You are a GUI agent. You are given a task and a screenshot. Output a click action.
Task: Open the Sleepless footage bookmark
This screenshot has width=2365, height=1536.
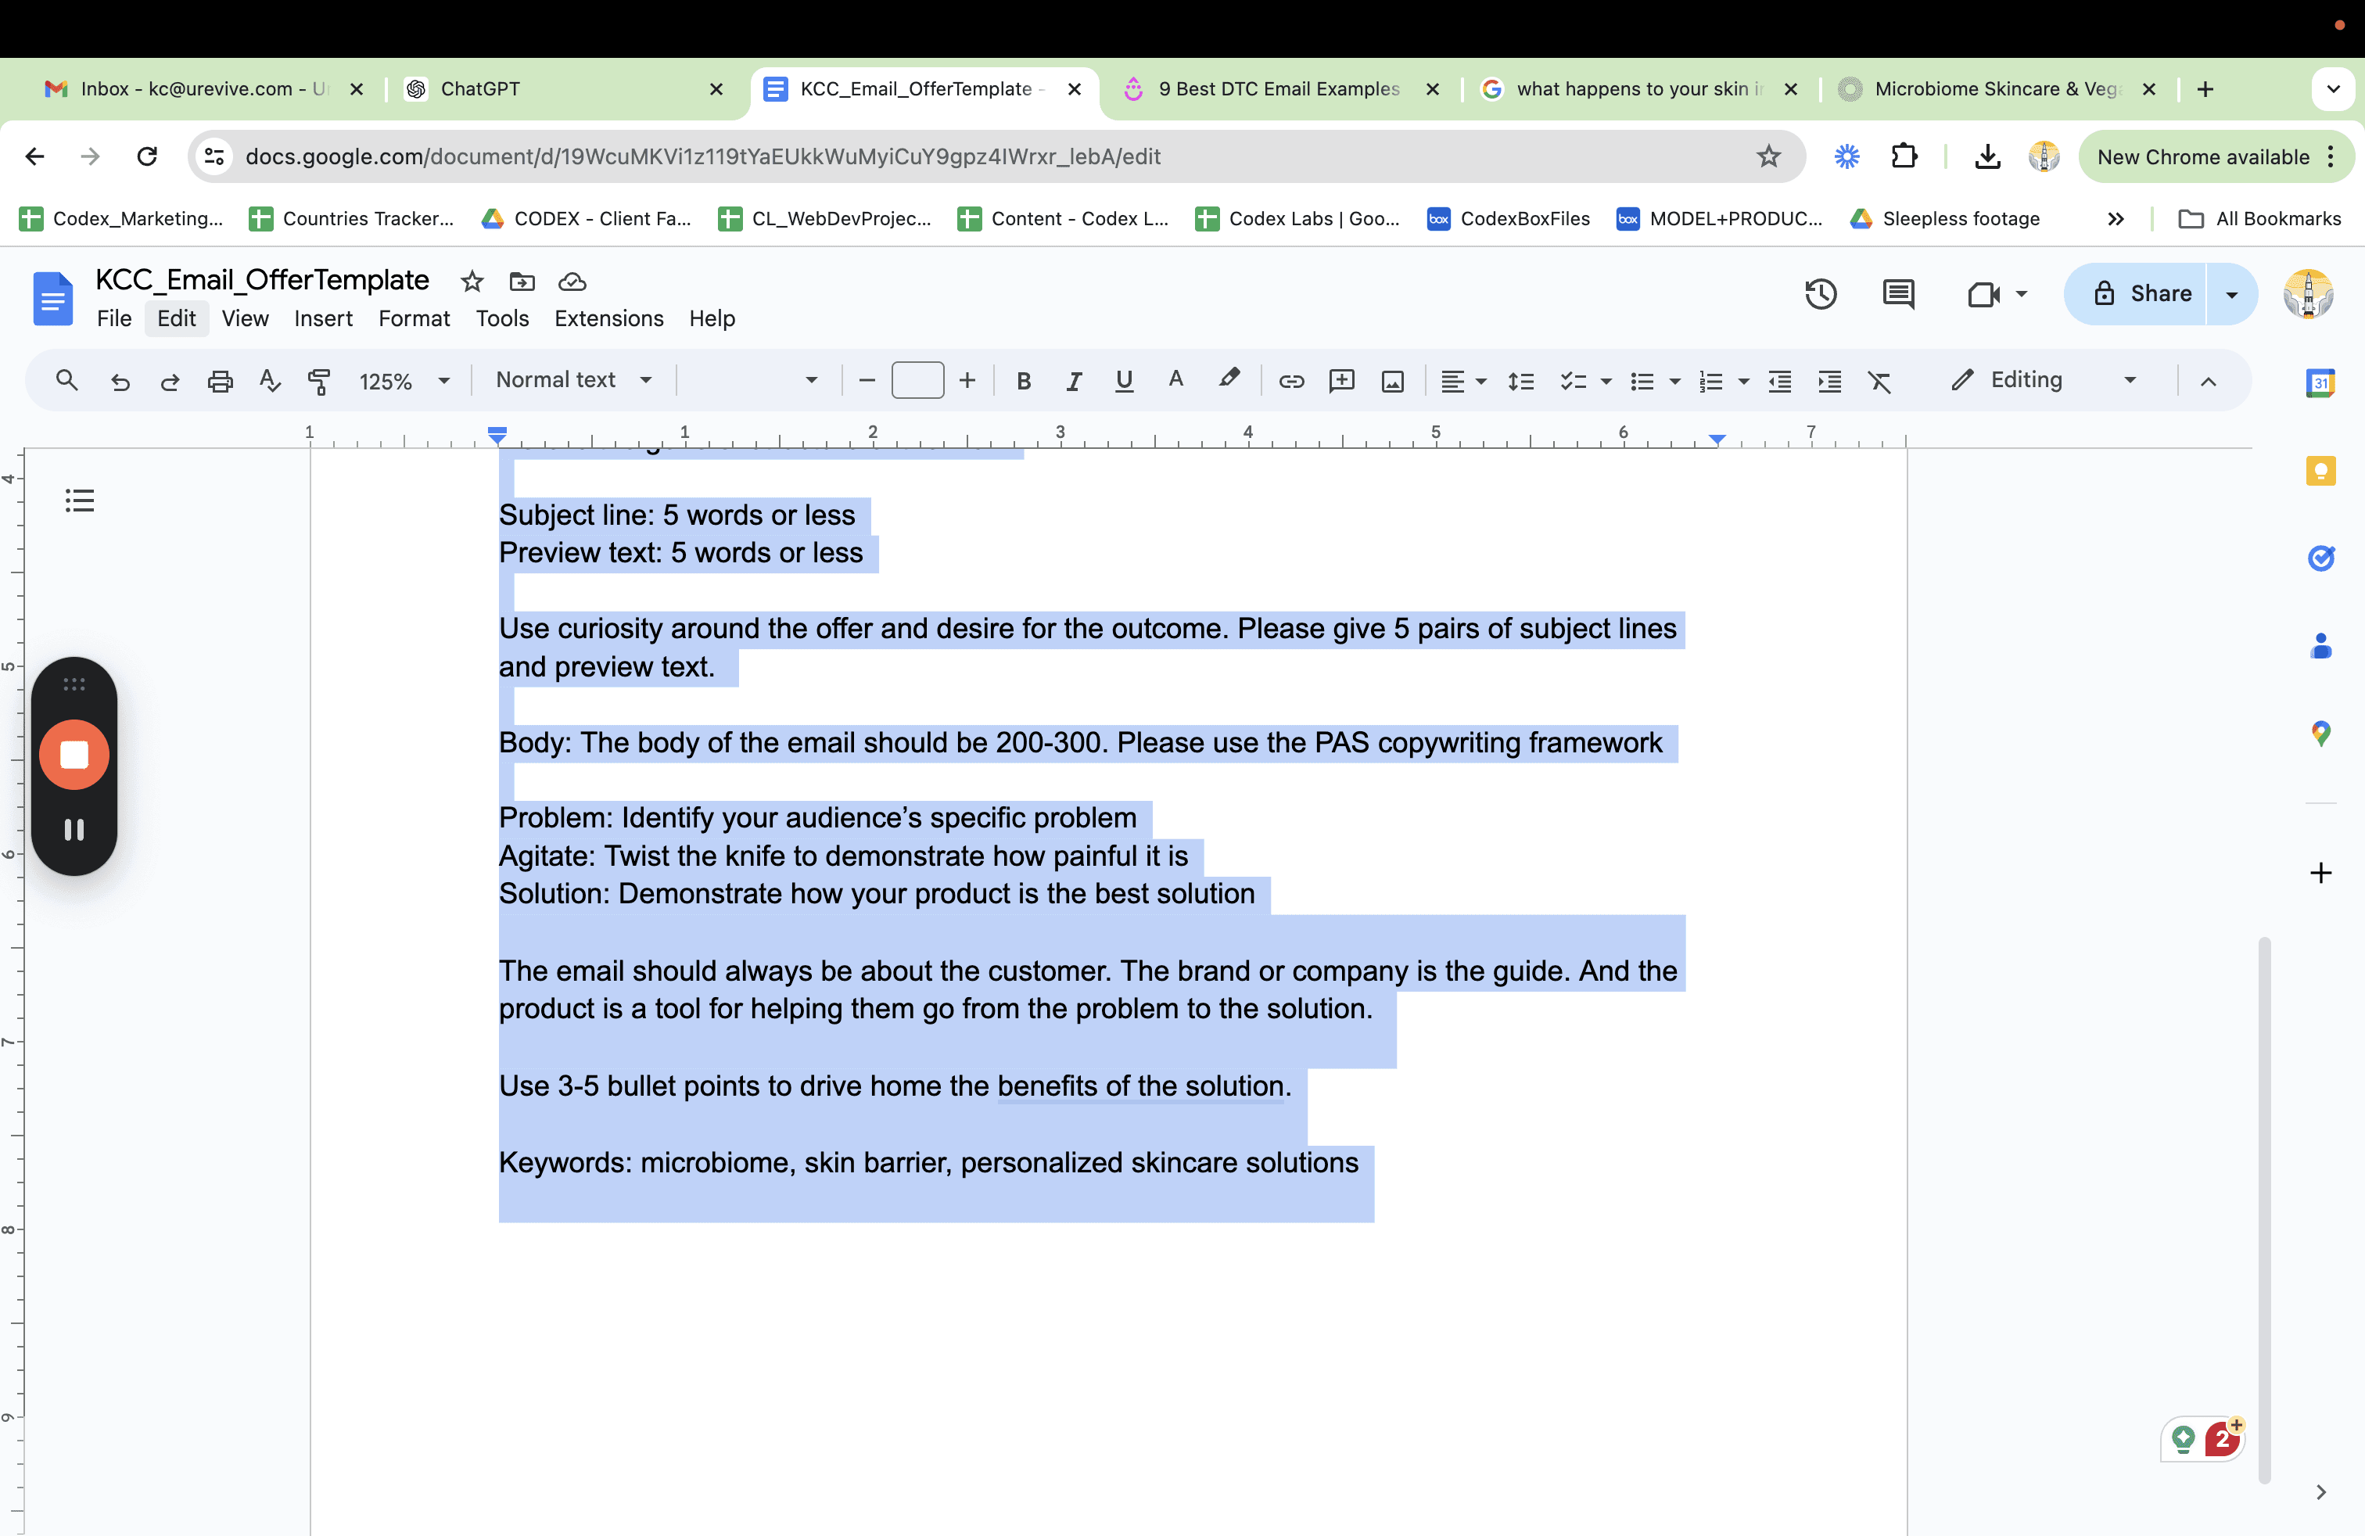(x=1946, y=218)
